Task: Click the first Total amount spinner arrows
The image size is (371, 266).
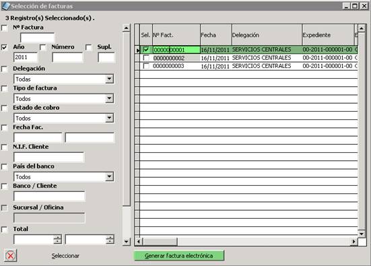Action: coord(57,239)
